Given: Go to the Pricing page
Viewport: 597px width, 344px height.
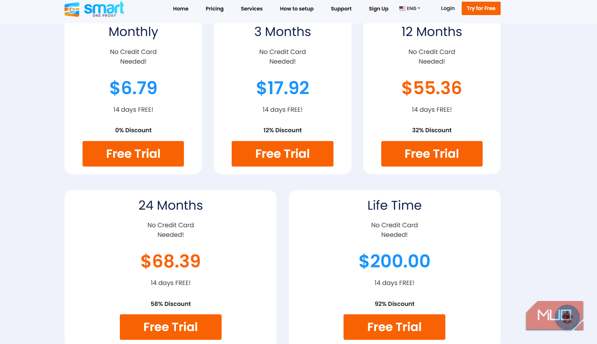Looking at the screenshot, I should pyautogui.click(x=215, y=9).
